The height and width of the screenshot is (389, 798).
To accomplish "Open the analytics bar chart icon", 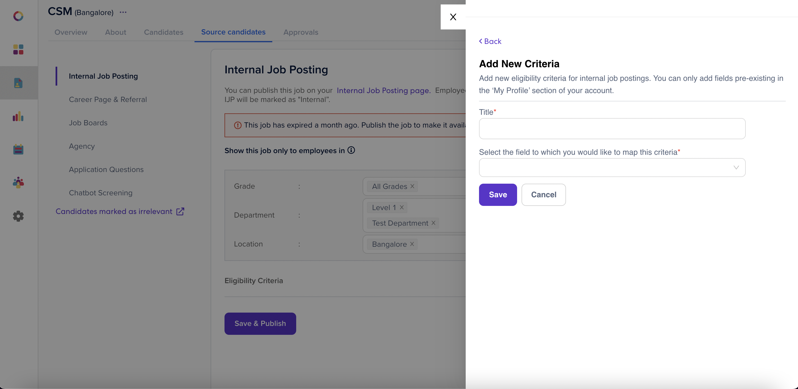I will coord(18,116).
